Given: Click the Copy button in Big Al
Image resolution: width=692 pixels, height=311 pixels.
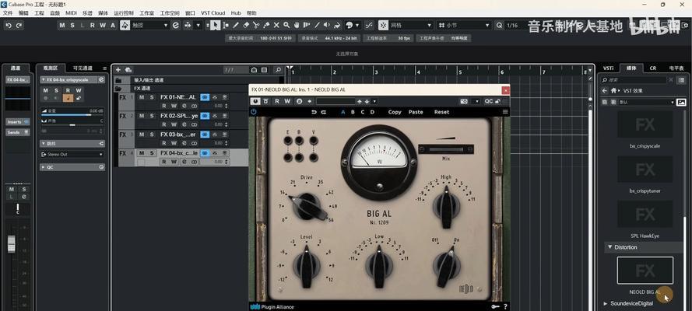Looking at the screenshot, I should click(395, 112).
